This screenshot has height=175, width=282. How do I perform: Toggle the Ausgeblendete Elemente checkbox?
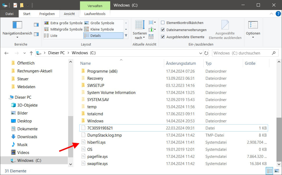(163, 37)
